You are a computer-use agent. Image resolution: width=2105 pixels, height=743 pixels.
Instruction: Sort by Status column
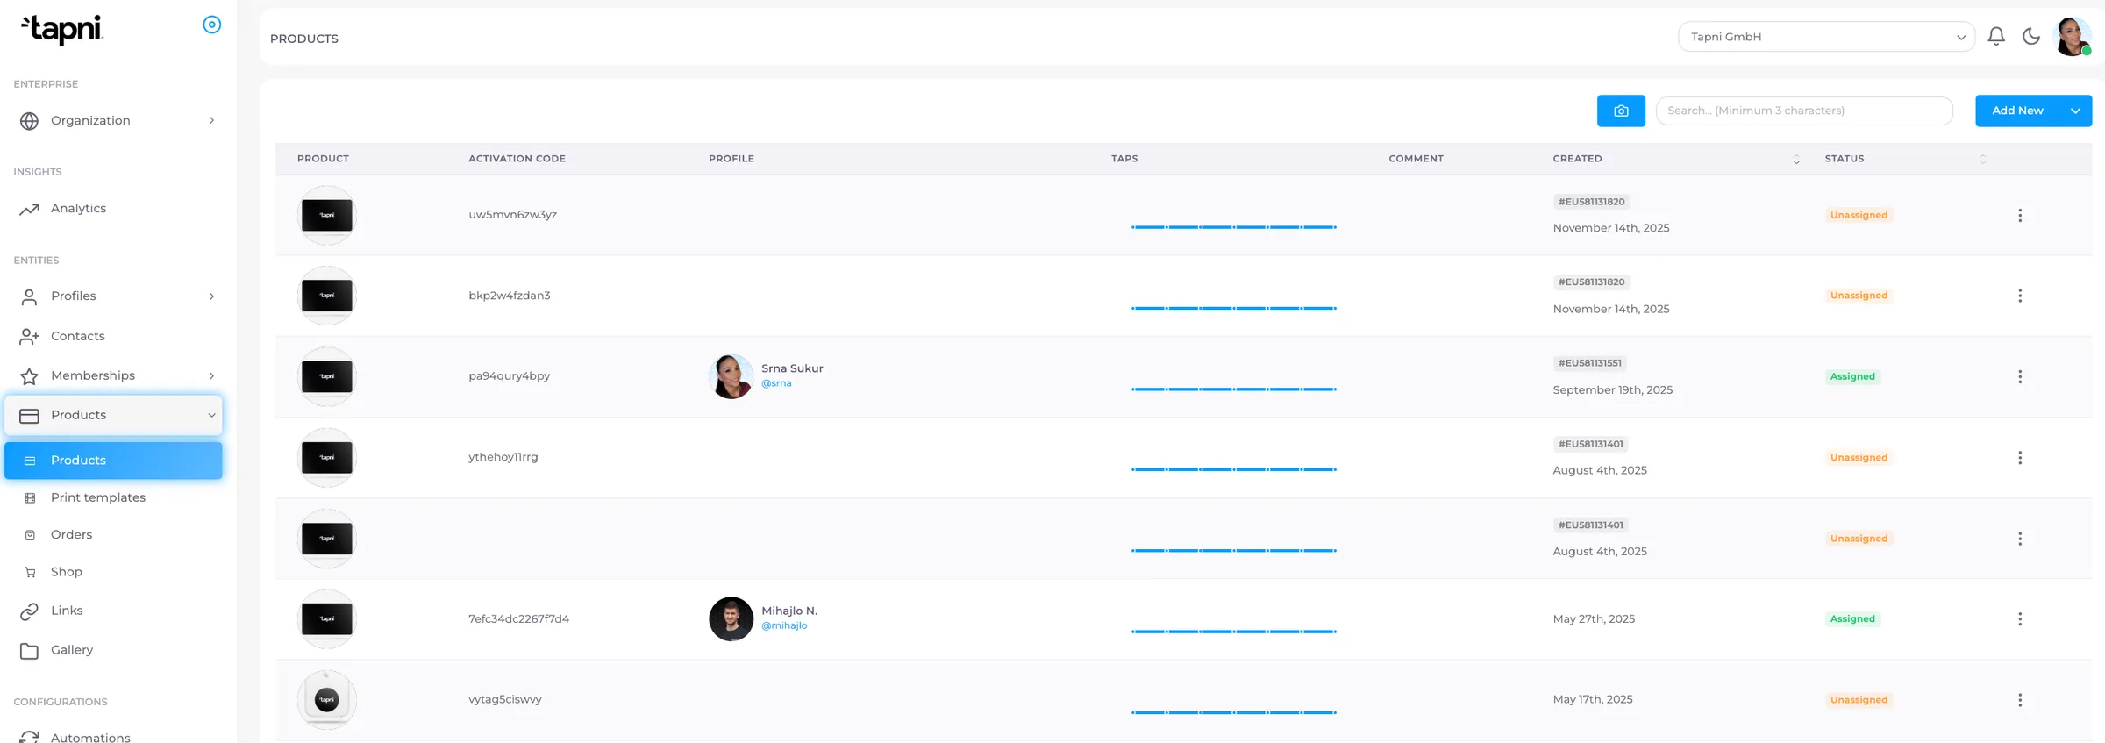[1905, 159]
